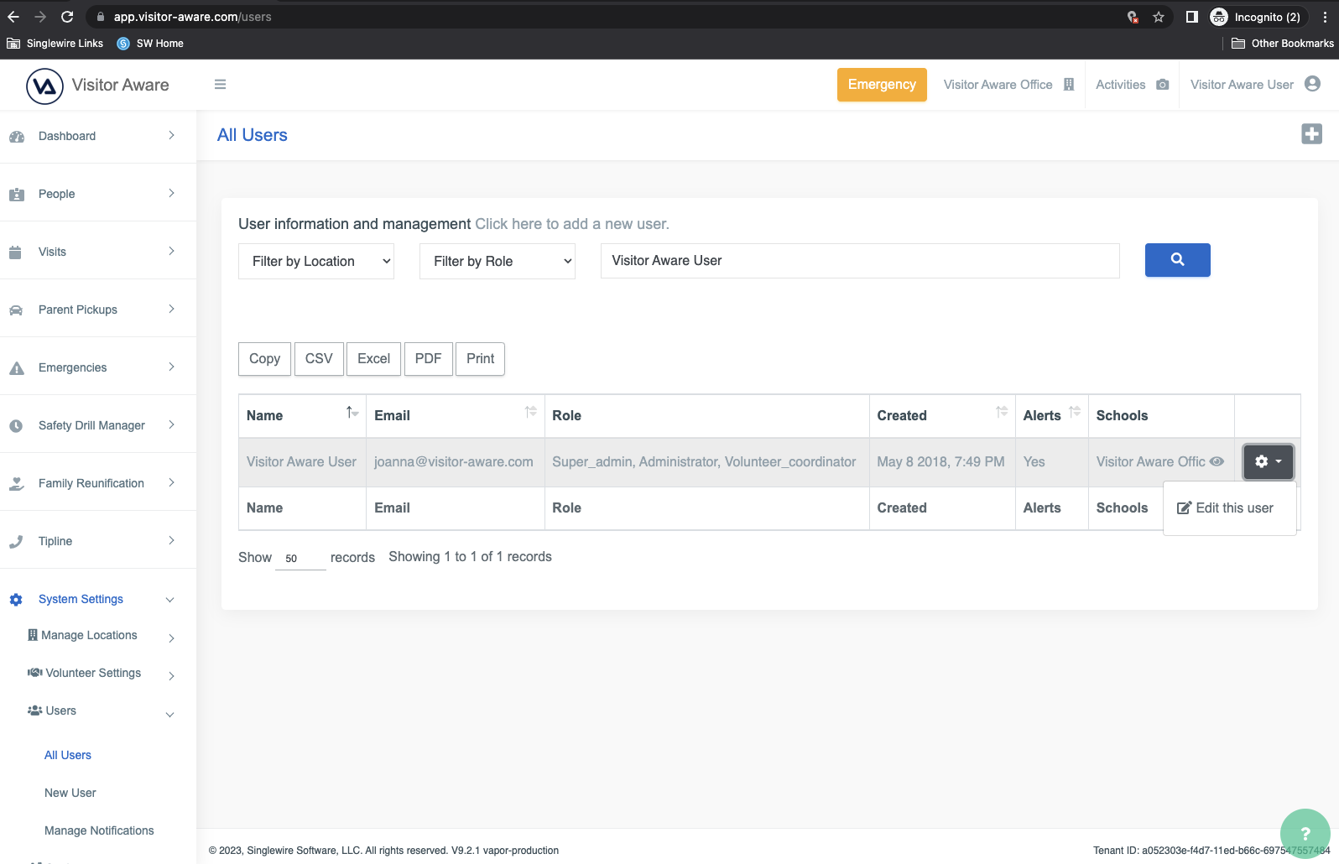The width and height of the screenshot is (1339, 864).
Task: Toggle the hamburger sidebar menu icon
Action: (x=220, y=85)
